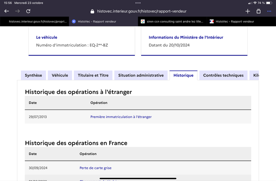276x181 pixels.
Task: Click the Opération header in the étranger table
Action: coord(99,103)
